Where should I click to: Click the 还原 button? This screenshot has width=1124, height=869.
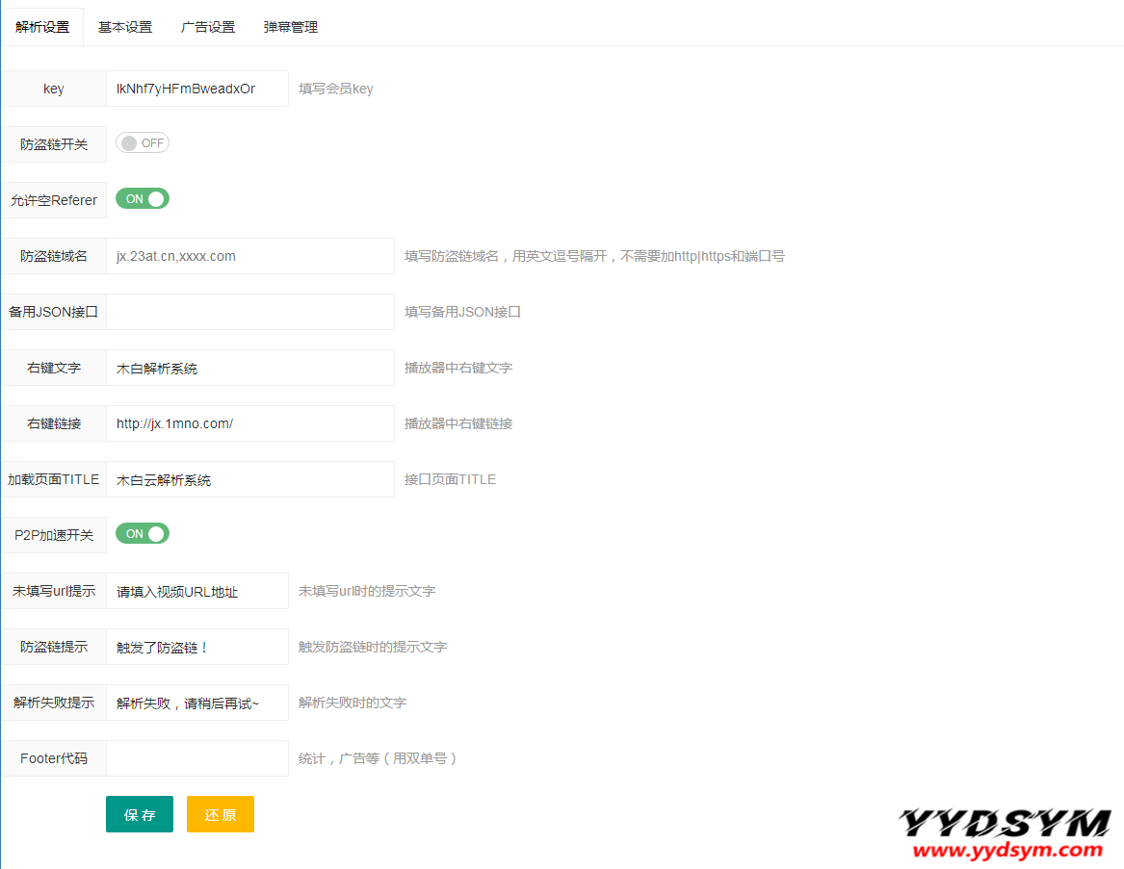[221, 814]
